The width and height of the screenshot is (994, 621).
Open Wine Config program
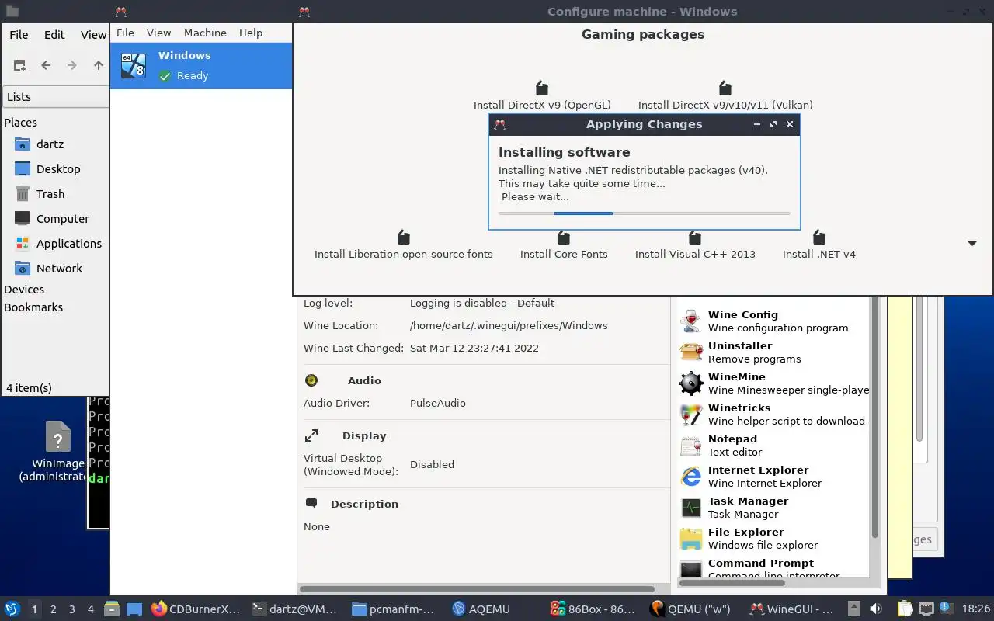coord(773,321)
